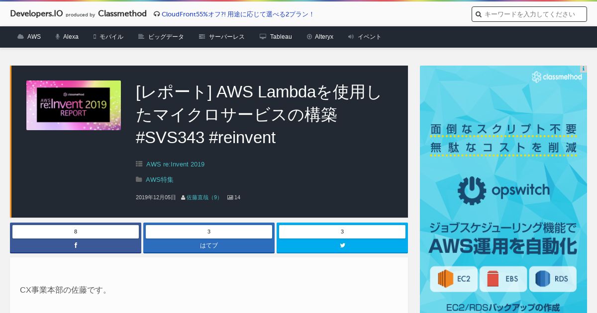Open the サーバーレス menu item
The image size is (597, 313).
pyautogui.click(x=222, y=37)
